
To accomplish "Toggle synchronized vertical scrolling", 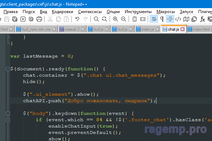I will pyautogui.click(x=135, y=19).
